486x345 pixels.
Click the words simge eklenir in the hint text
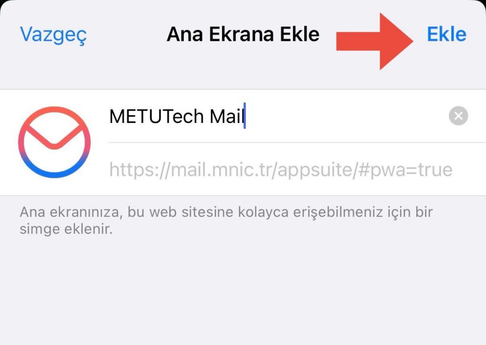coord(66,229)
